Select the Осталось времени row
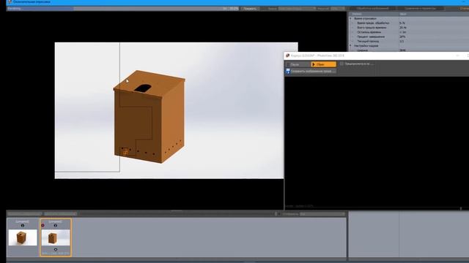 (409, 32)
